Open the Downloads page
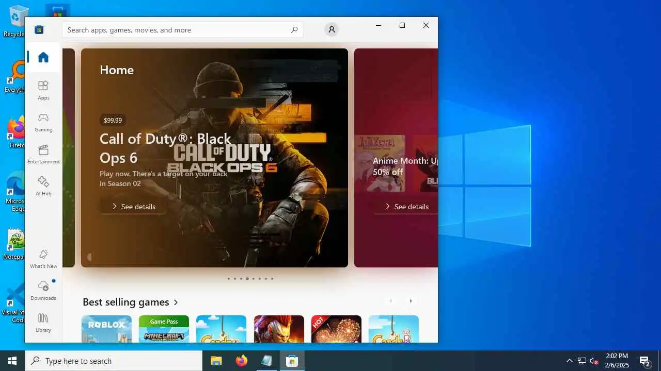 43,291
